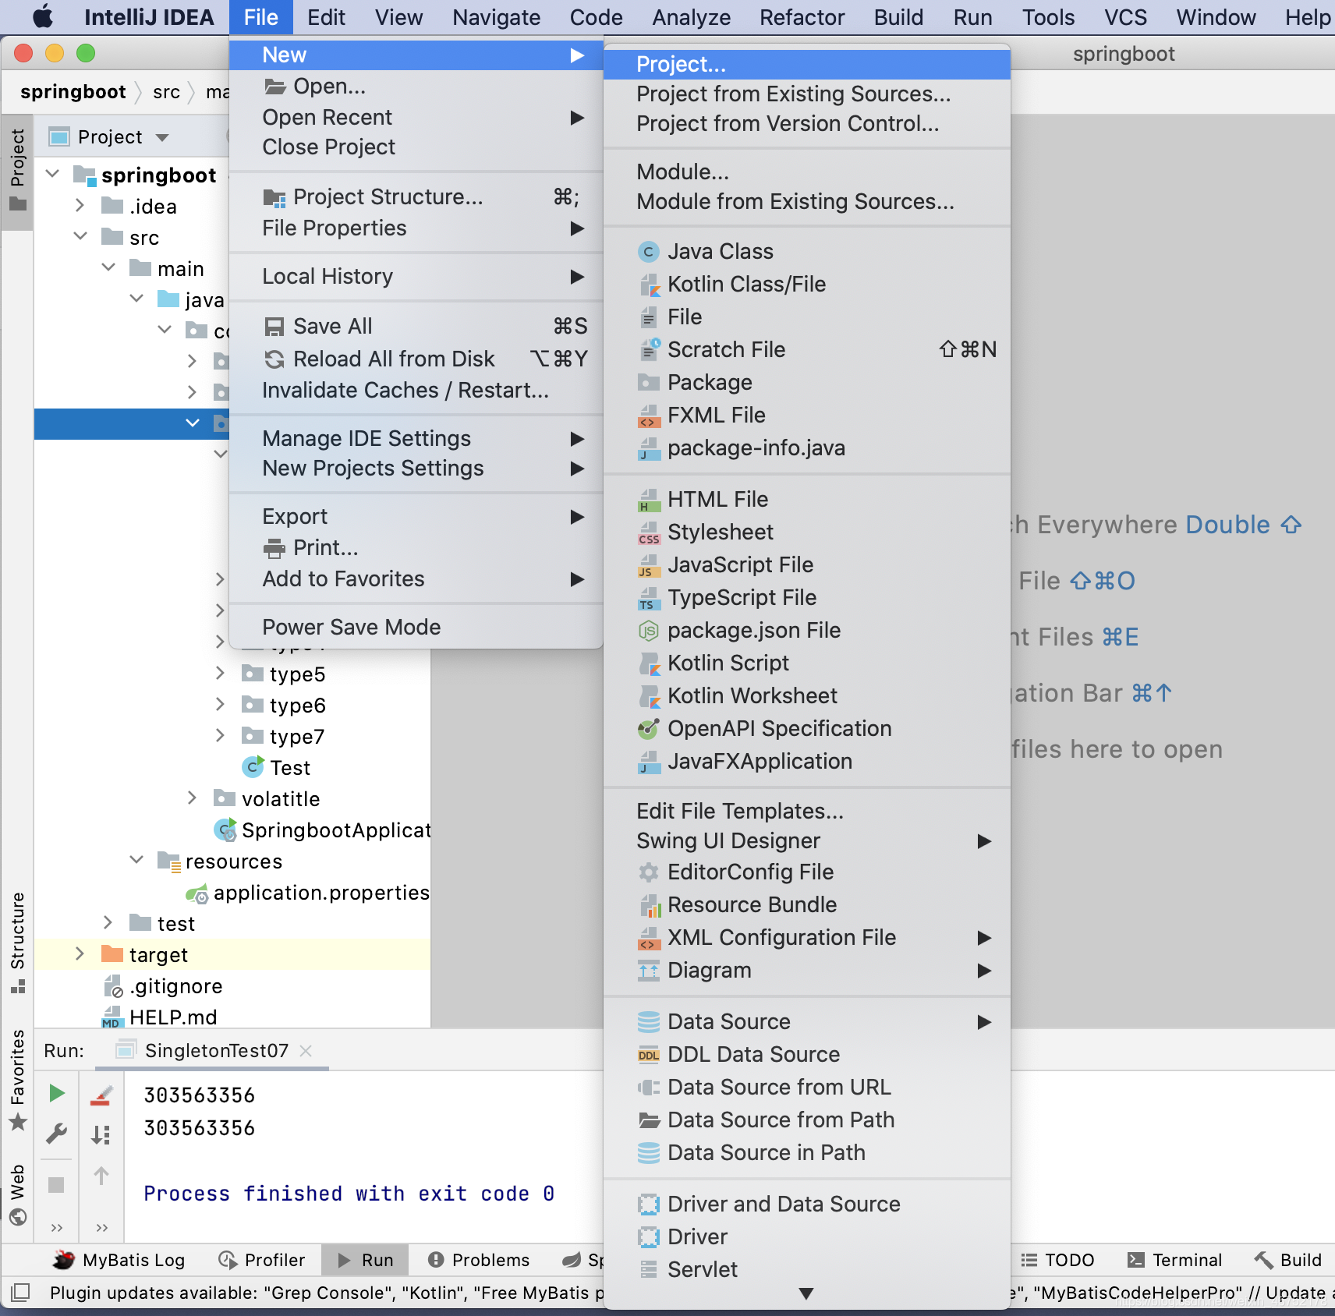Click the DDL Data Source icon
Viewport: 1335px width, 1316px height.
coord(648,1055)
